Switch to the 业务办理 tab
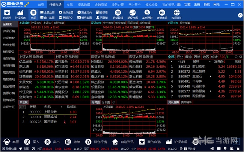 (117, 4)
